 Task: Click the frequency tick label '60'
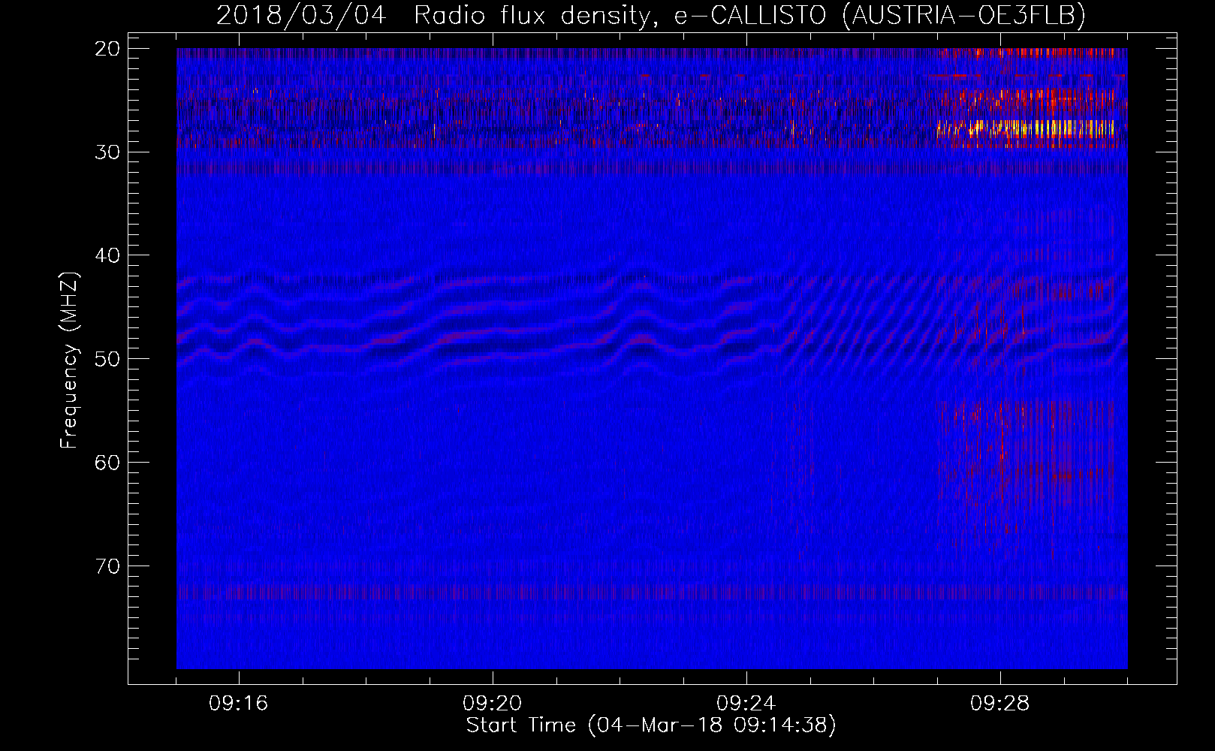click(108, 463)
